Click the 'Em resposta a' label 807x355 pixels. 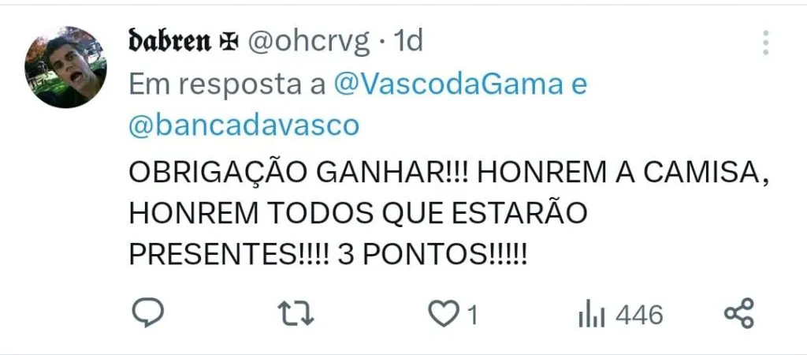pyautogui.click(x=227, y=84)
